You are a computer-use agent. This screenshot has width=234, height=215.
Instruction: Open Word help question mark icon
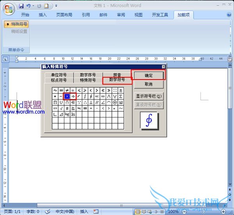click(229, 15)
